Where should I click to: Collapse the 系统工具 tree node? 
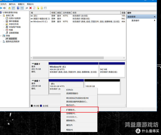pos(1,15)
